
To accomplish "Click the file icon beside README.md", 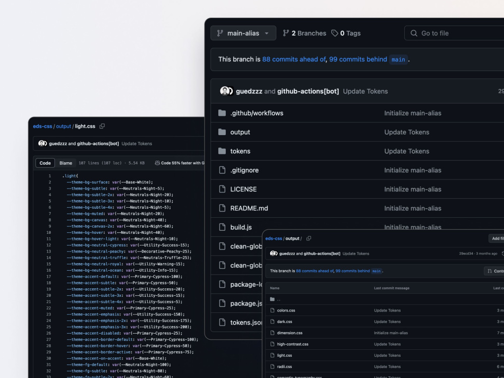I will pyautogui.click(x=222, y=208).
